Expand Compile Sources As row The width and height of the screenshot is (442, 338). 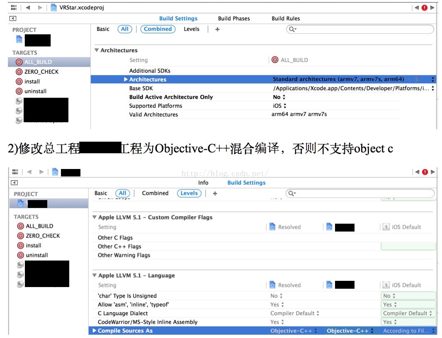pos(95,331)
